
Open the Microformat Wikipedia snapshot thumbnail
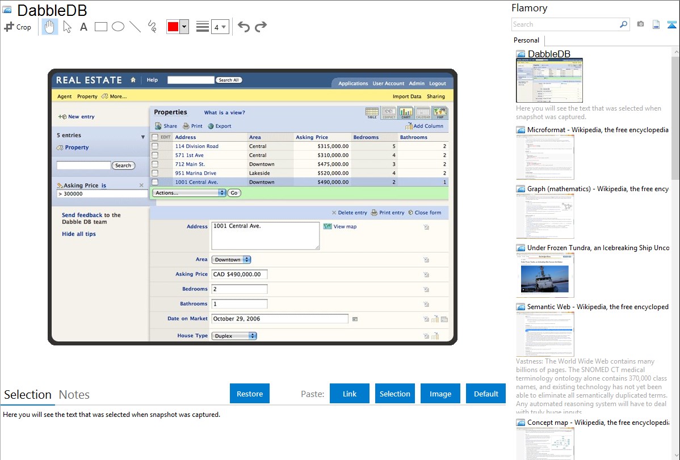[545, 157]
